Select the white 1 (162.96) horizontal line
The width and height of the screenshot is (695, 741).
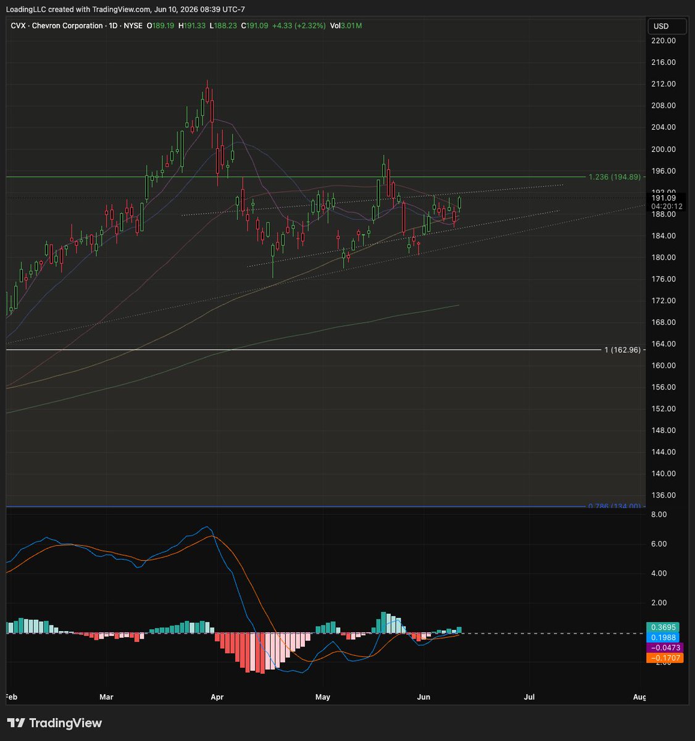(303, 350)
